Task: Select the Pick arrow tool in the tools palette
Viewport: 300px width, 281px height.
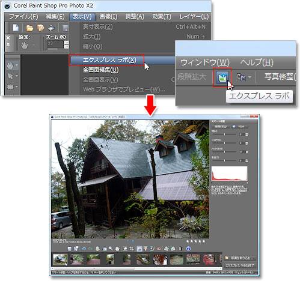Action: point(10,76)
